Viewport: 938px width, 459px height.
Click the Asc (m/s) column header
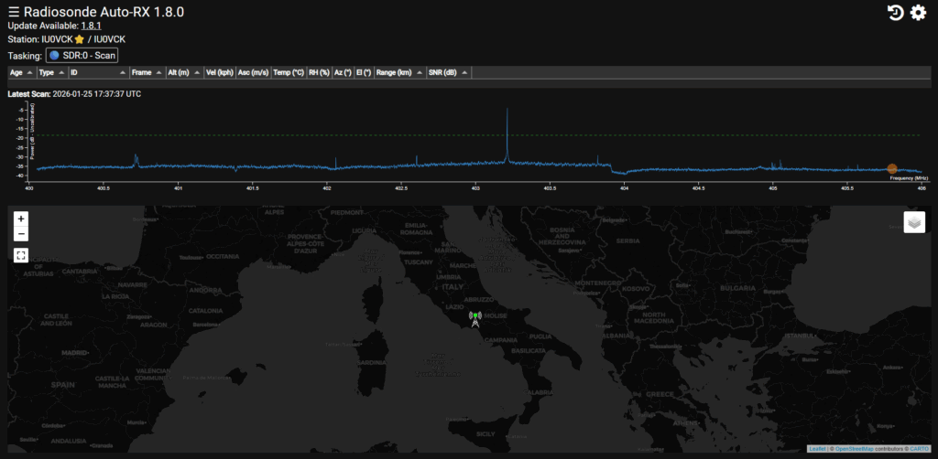click(x=253, y=72)
